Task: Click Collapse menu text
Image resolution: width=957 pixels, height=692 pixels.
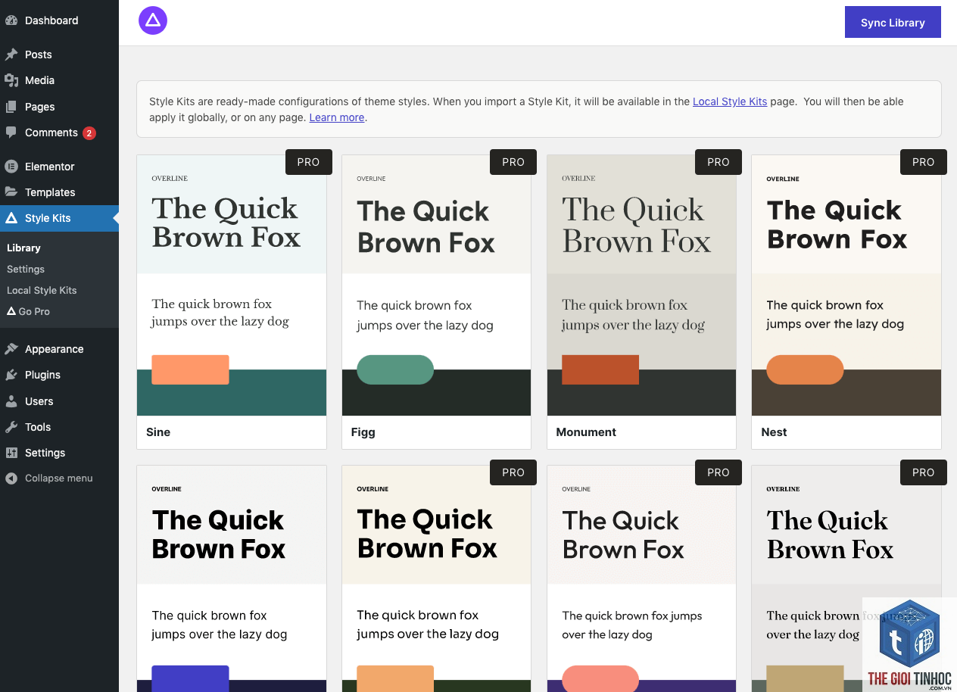Action: 59,478
